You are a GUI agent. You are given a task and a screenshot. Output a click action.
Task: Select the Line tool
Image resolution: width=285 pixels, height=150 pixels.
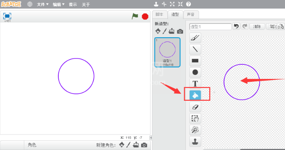[195, 49]
